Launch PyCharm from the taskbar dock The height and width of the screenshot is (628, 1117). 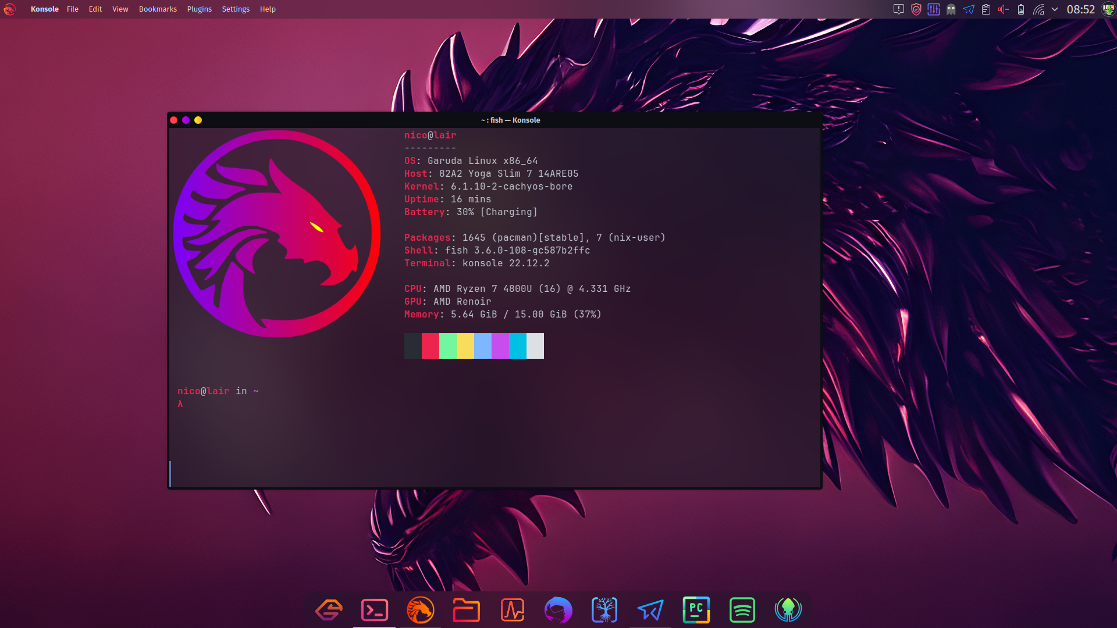point(696,609)
